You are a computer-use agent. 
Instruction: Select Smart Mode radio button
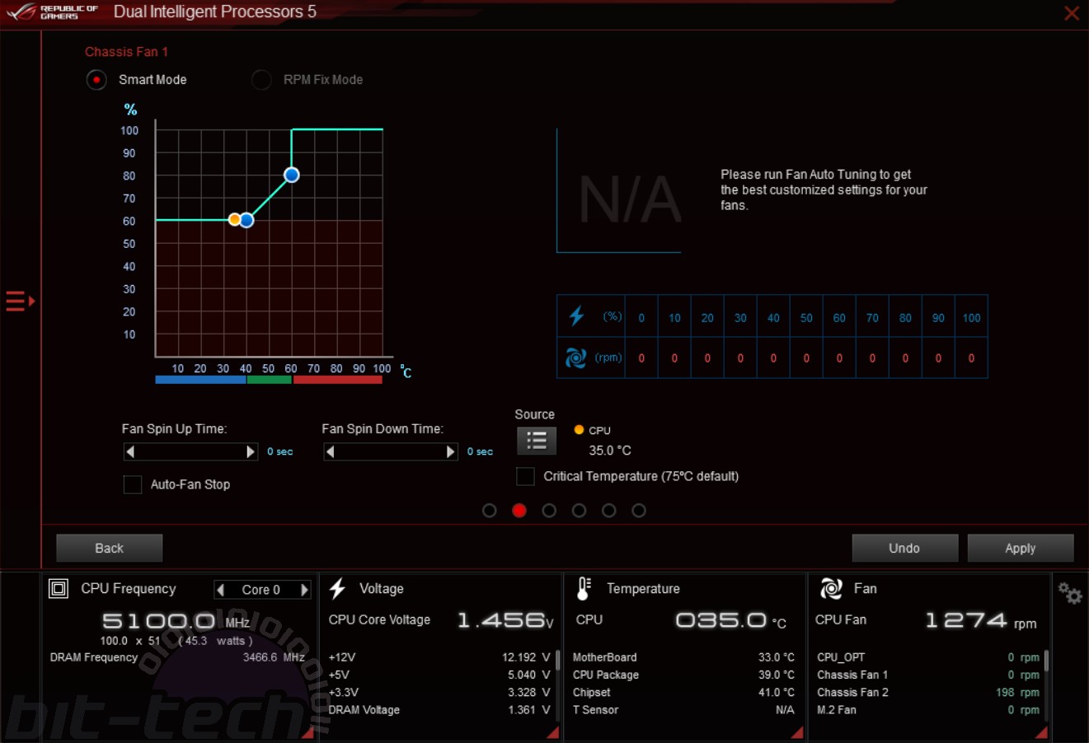click(96, 80)
